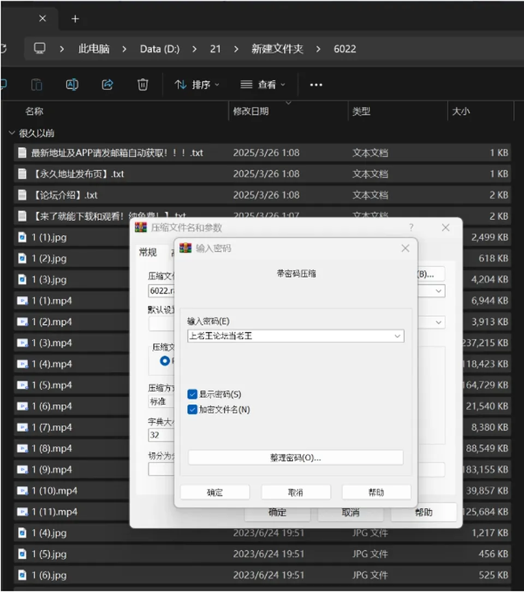Select the file 1 (5).jpg
524x592 pixels.
coord(262,554)
